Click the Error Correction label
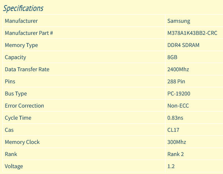Viewport: 223px width, 174px height. (24, 106)
